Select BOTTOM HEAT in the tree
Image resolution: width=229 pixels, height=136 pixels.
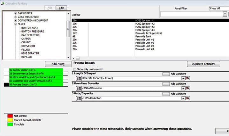30,28
